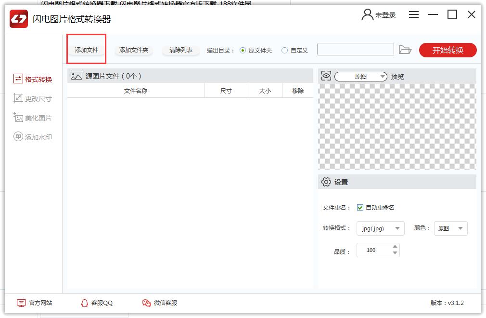Click the 添加文件 button
This screenshot has width=486, height=318.
click(x=87, y=50)
